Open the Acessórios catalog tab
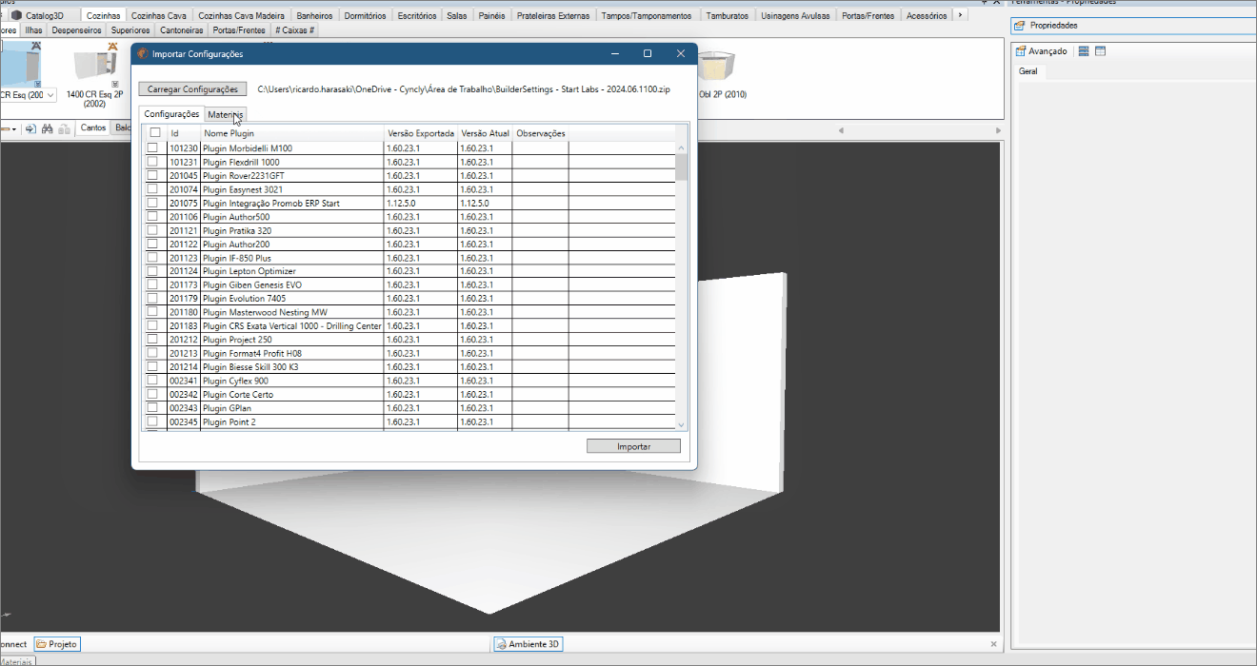1257x666 pixels. click(x=927, y=15)
